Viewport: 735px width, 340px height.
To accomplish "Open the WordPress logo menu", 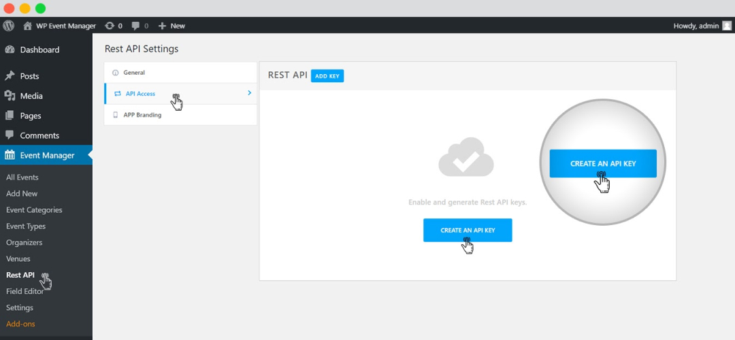I will pos(8,26).
